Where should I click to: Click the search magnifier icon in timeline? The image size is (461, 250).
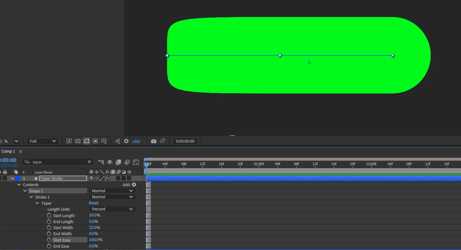coord(27,162)
